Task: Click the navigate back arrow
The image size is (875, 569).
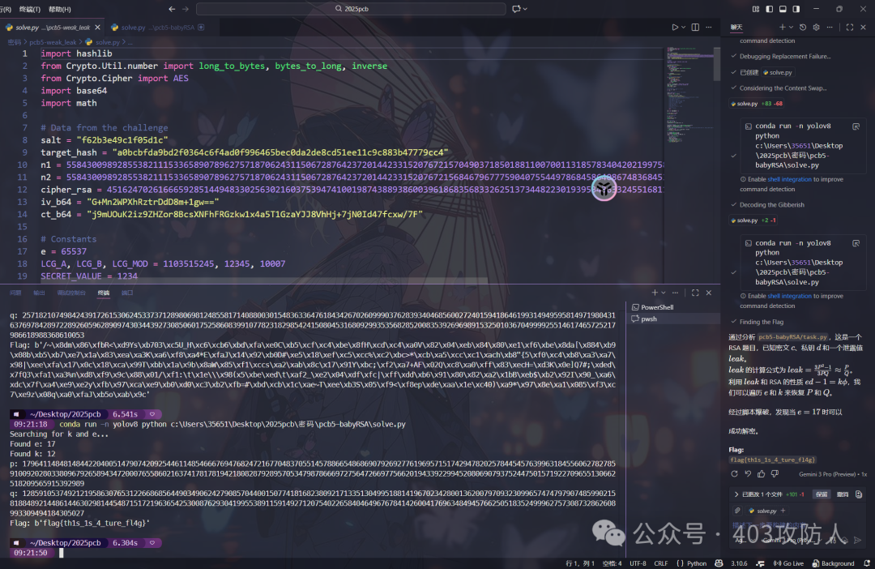Action: click(172, 9)
